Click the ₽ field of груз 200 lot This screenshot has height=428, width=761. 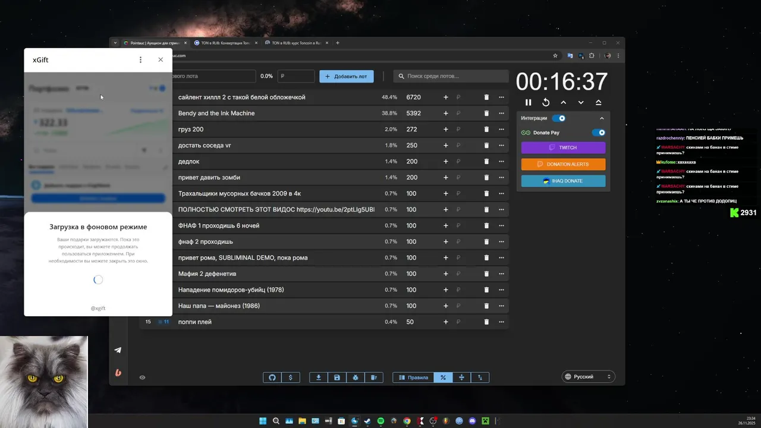click(x=466, y=129)
